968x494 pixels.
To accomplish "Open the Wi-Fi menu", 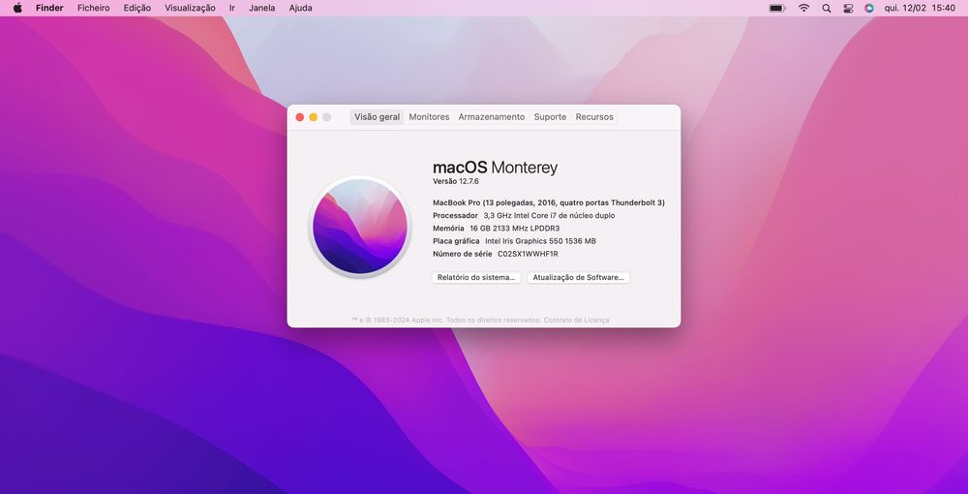I will pyautogui.click(x=803, y=8).
